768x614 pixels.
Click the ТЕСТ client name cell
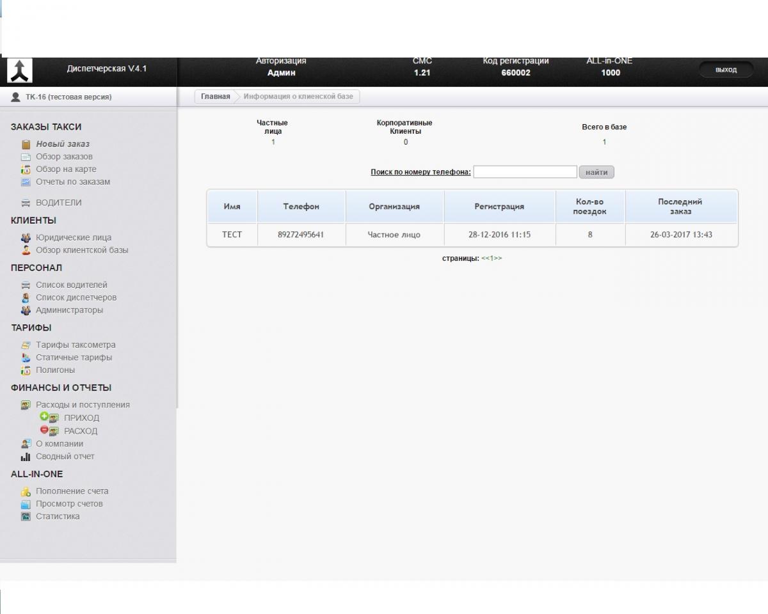click(x=232, y=235)
